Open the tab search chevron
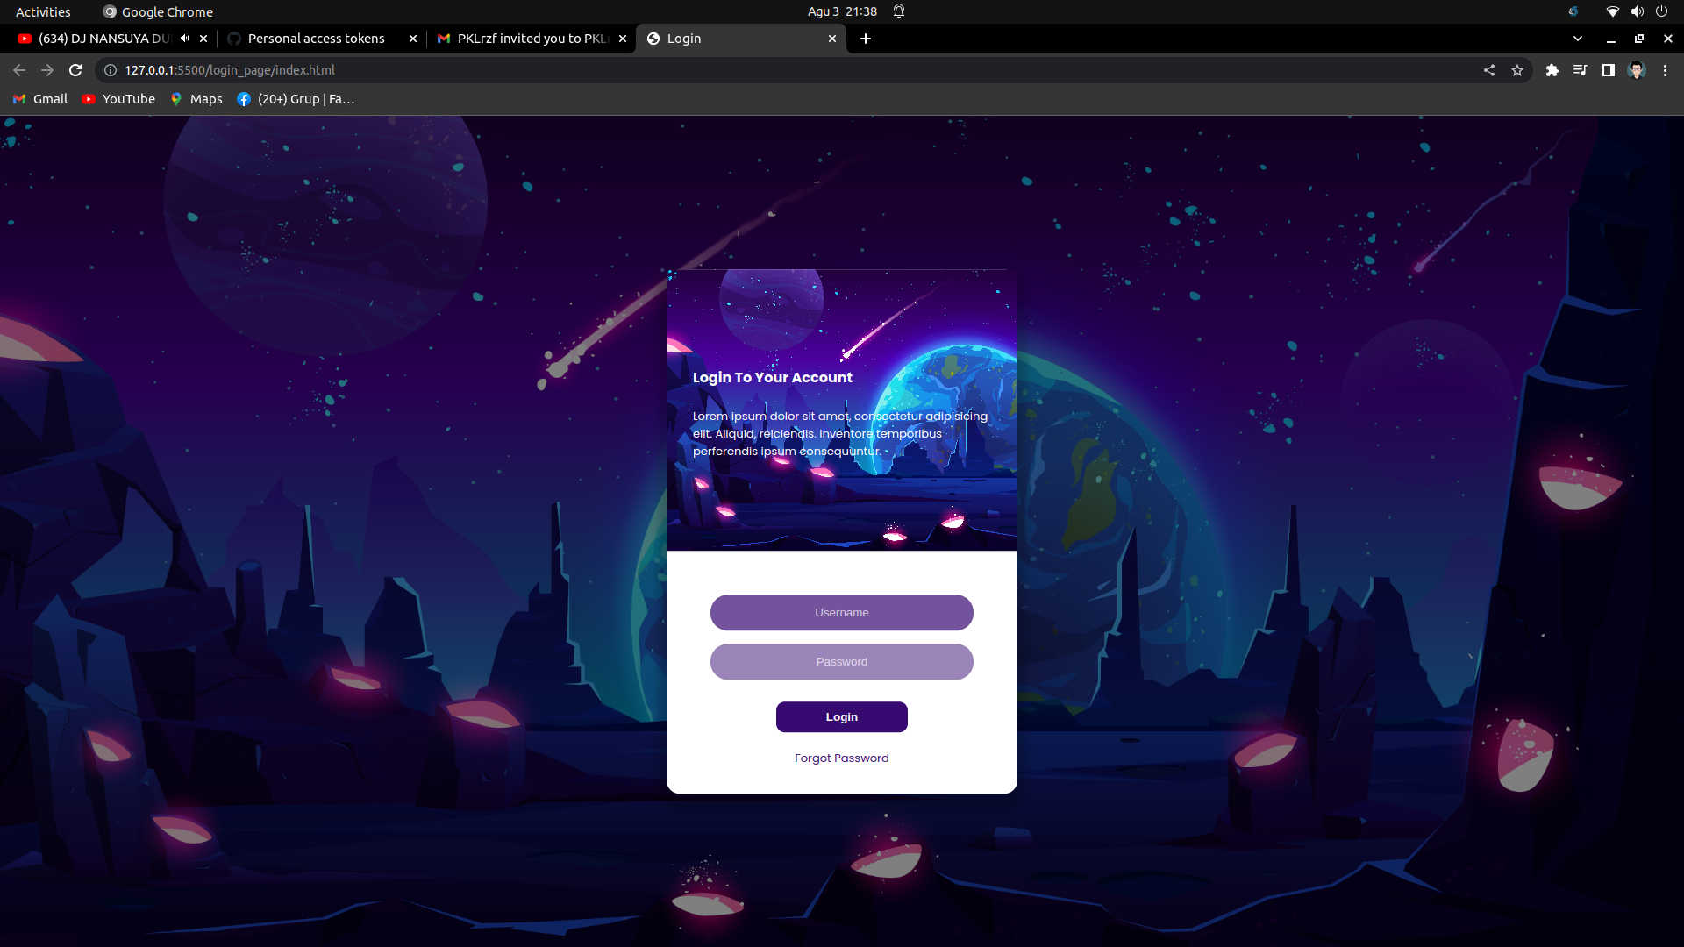Viewport: 1684px width, 947px height. (x=1579, y=39)
